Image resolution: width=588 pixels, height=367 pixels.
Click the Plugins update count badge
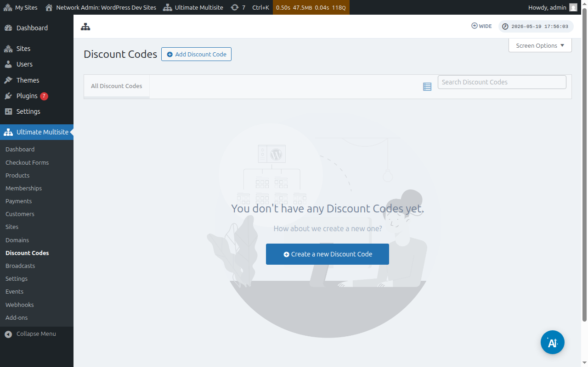coord(44,96)
